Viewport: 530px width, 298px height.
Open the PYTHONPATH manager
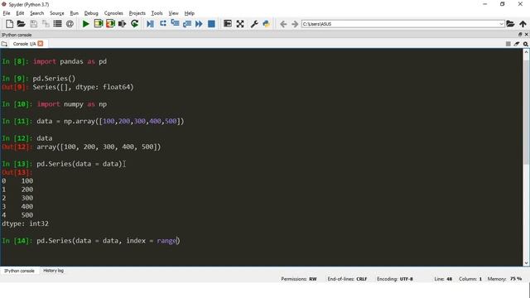[x=267, y=24]
